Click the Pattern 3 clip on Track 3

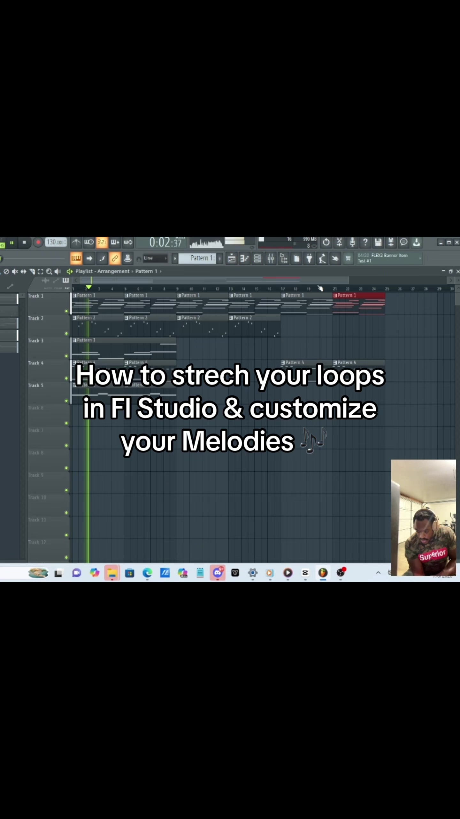tap(124, 348)
